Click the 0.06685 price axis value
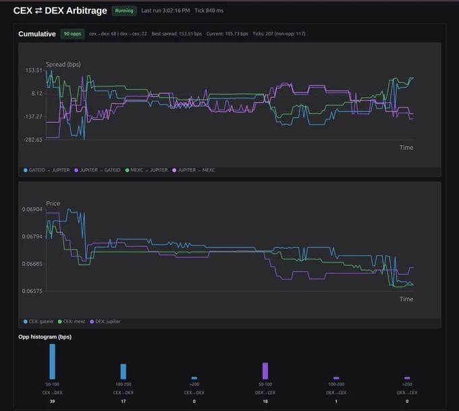The width and height of the screenshot is (459, 411). pyautogui.click(x=32, y=264)
